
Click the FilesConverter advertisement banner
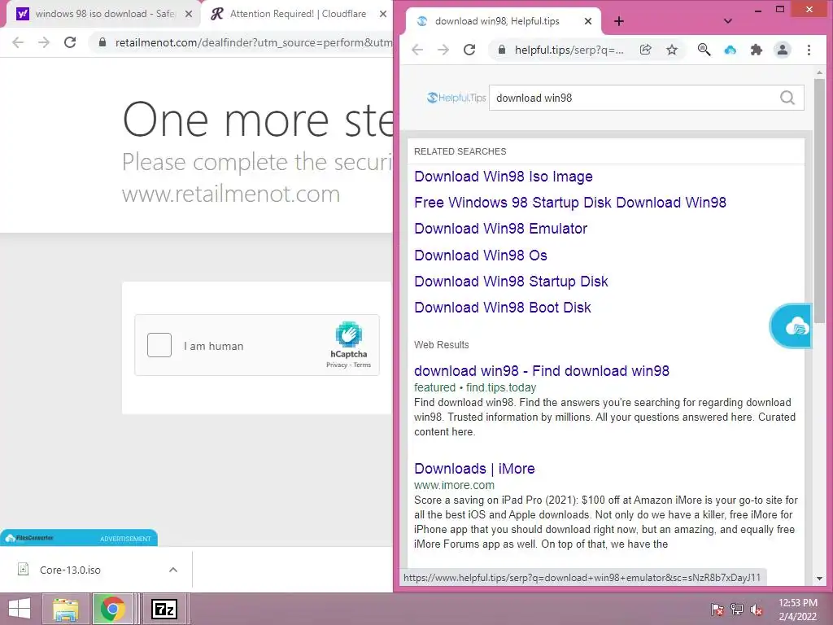[79, 538]
